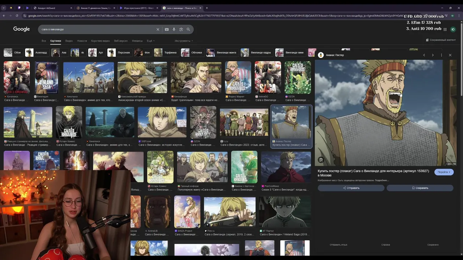Open the Сохранено footer link
This screenshot has width=463, height=260.
pyautogui.click(x=433, y=245)
